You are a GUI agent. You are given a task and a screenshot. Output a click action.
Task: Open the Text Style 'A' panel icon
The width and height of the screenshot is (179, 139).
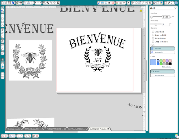coord(129,3)
